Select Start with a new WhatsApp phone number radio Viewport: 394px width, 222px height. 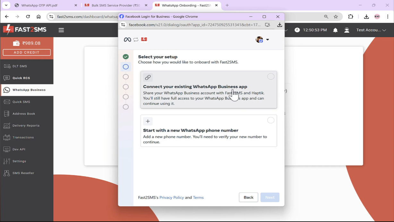271,120
